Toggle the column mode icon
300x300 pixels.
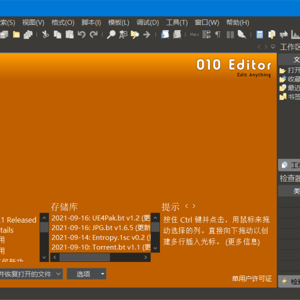tap(230, 34)
